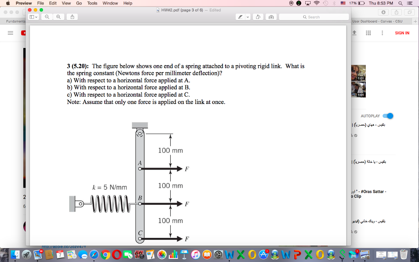This screenshot has height=262, width=419.
Task: Open Pages from the Dock
Action: pos(151,255)
